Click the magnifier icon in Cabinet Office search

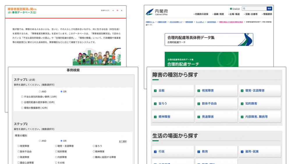point(244,8)
